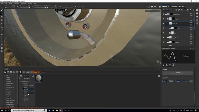Remove the orange Ground filter tag
The height and width of the screenshot is (112, 199).
[39, 72]
